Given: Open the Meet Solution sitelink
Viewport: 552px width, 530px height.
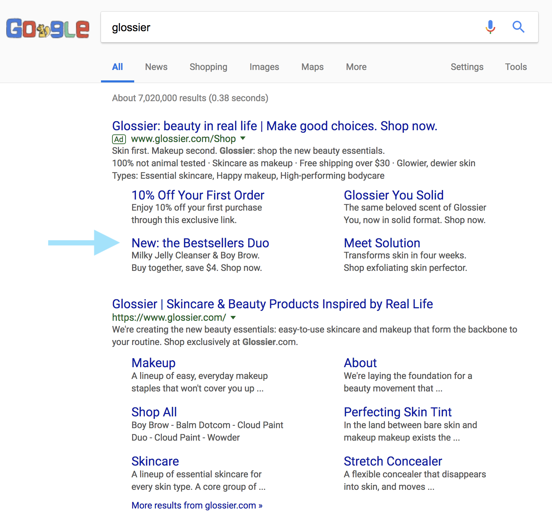Looking at the screenshot, I should (x=382, y=243).
